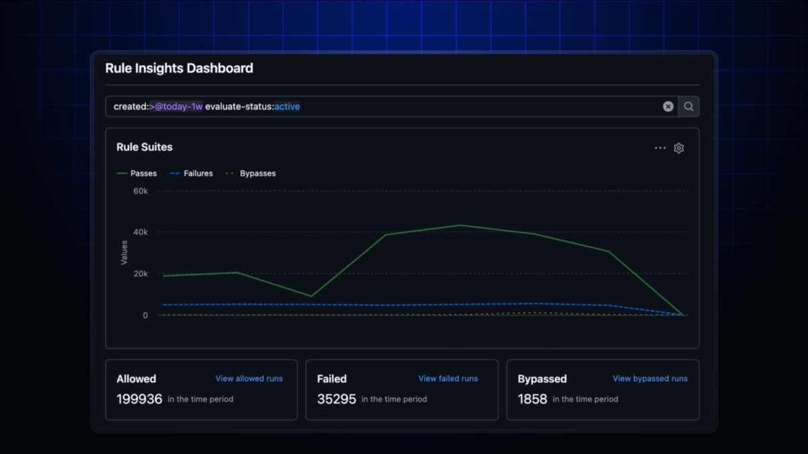The image size is (808, 454).
Task: Click the Values axis title
Action: (x=124, y=253)
